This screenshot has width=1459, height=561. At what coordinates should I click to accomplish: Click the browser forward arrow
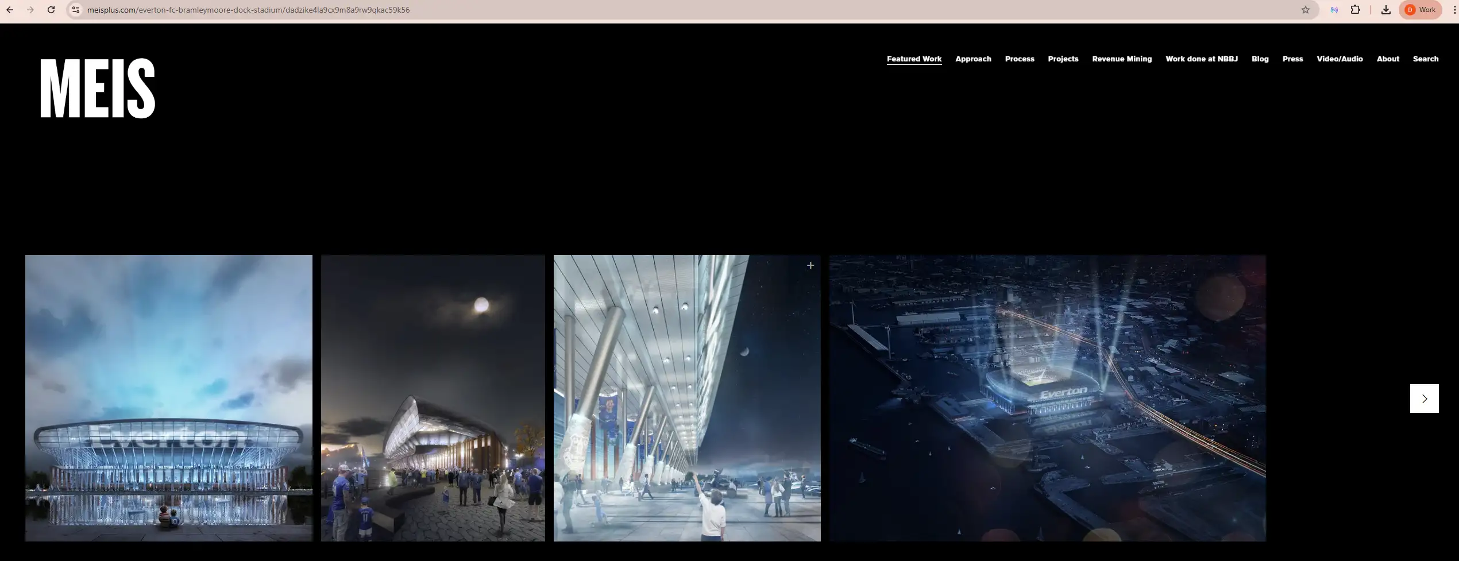click(x=30, y=10)
